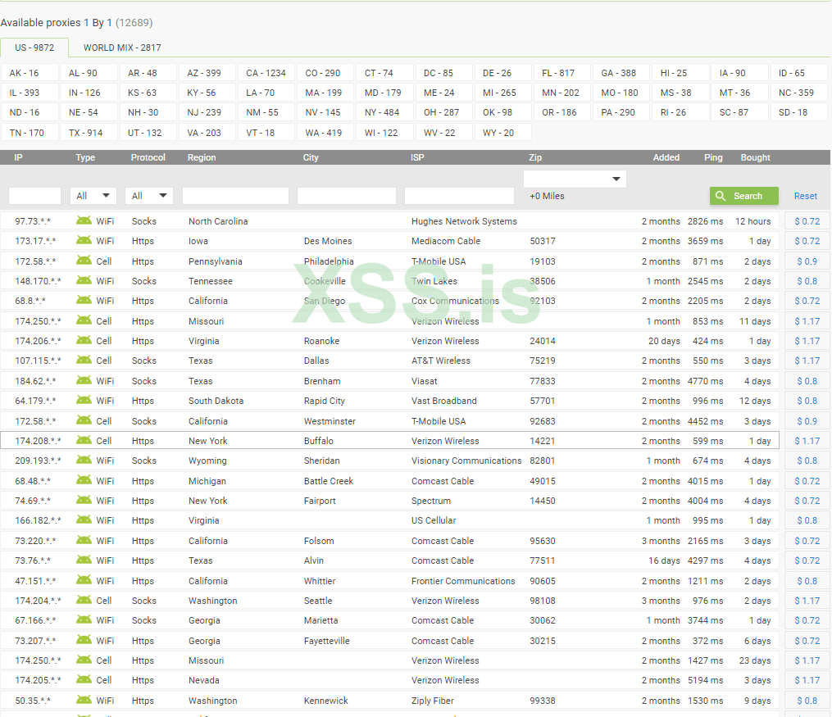832x717 pixels.
Task: Open the Type filter dropdown
Action: [x=93, y=196]
